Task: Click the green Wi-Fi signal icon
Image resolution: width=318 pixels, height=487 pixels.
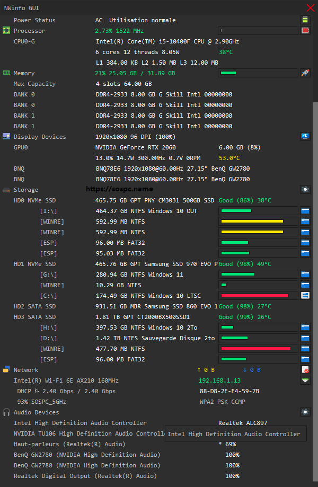Action: point(305,380)
